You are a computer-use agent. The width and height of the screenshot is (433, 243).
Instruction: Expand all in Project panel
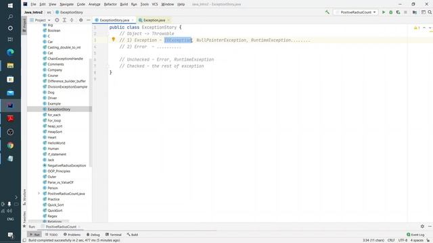tap(64, 20)
